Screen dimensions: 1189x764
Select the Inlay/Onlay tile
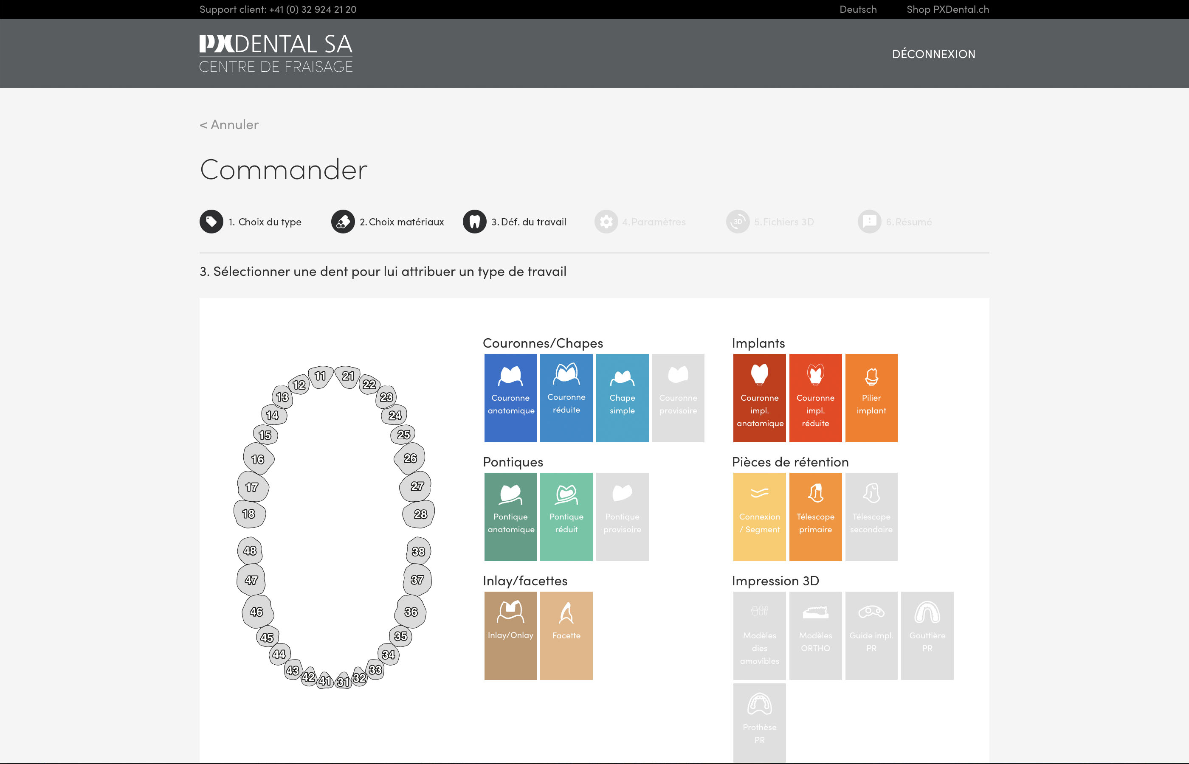click(x=510, y=635)
